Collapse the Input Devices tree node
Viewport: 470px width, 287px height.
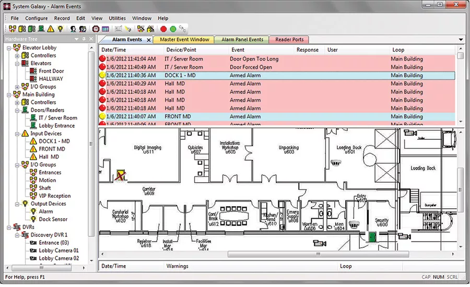coord(17,134)
